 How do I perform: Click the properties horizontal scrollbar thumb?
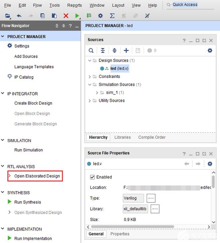coord(133,227)
